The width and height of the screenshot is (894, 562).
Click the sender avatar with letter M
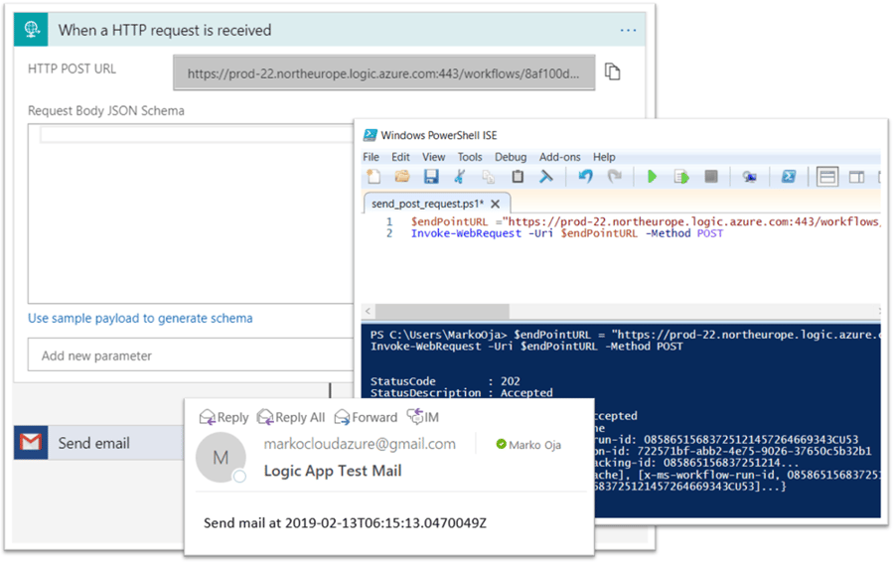pyautogui.click(x=221, y=457)
